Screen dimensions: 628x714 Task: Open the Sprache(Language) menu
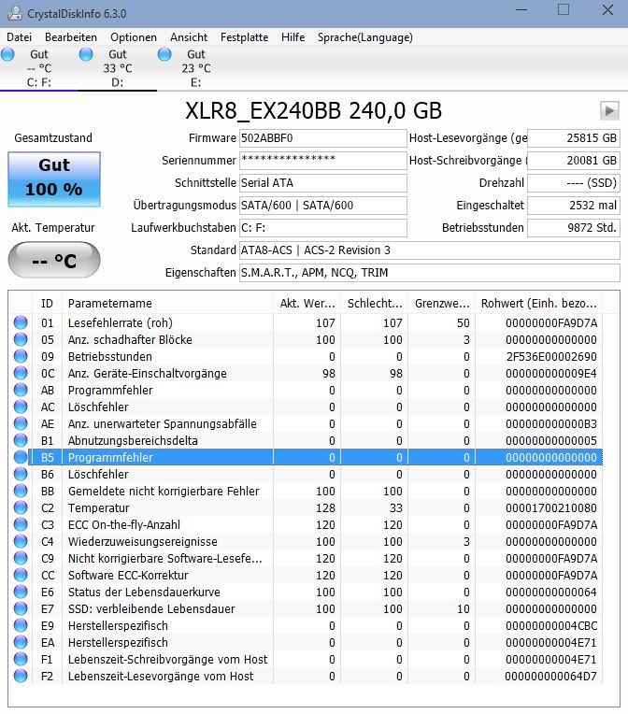[x=365, y=37]
